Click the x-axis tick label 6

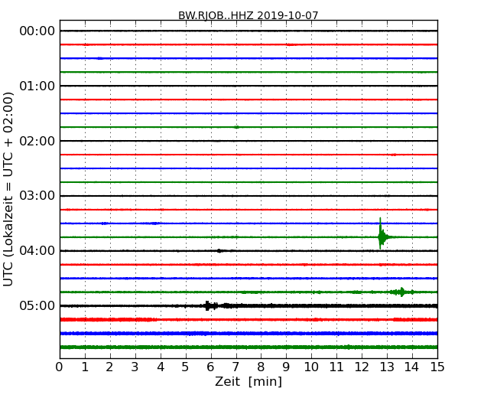coord(210,367)
